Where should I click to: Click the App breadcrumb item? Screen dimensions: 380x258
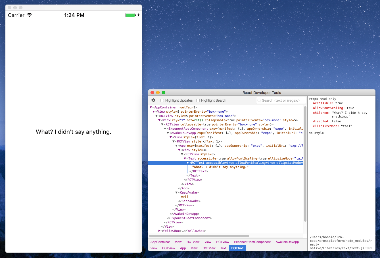point(183,248)
